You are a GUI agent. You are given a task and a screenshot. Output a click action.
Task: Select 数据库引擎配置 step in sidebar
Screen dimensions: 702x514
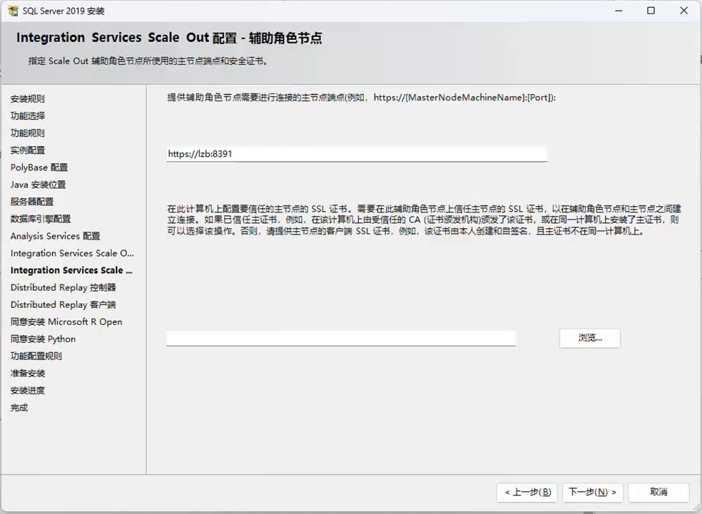(x=40, y=219)
